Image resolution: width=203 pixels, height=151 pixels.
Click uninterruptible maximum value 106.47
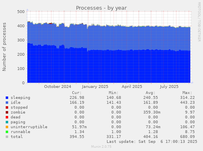(187, 127)
